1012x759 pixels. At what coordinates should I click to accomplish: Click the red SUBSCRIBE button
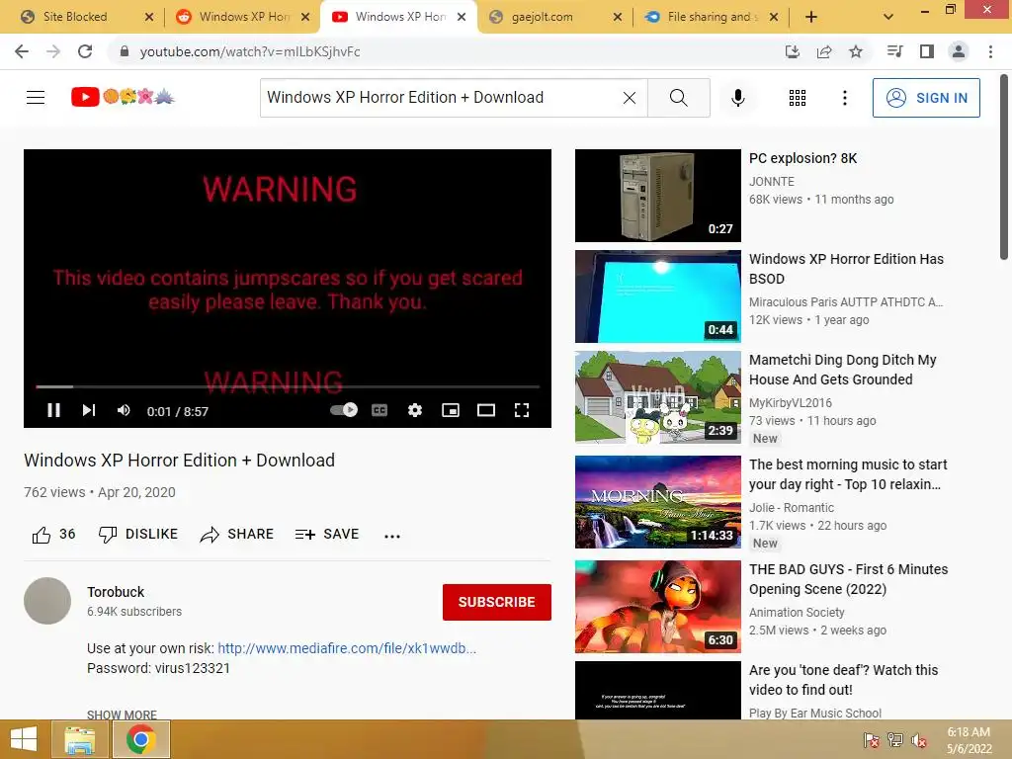[496, 602]
